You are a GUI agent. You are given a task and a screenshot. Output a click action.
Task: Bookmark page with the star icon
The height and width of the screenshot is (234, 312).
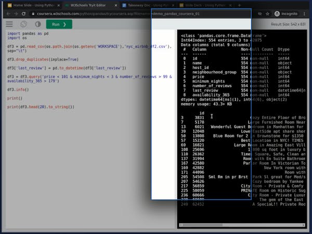pyautogui.click(x=268, y=14)
